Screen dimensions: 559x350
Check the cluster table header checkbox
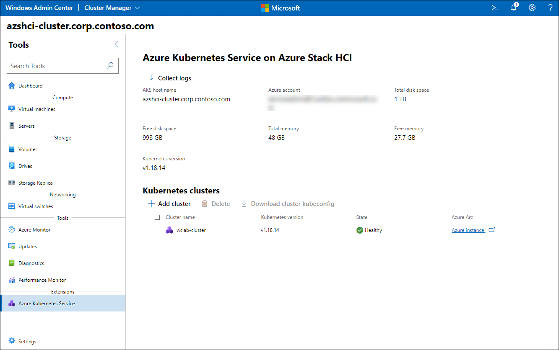point(157,217)
